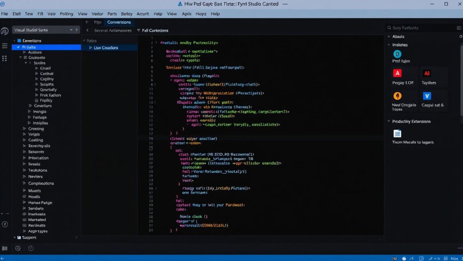Click the right panel vertical scrollbar
This screenshot has width=463, height=261.
461,80
